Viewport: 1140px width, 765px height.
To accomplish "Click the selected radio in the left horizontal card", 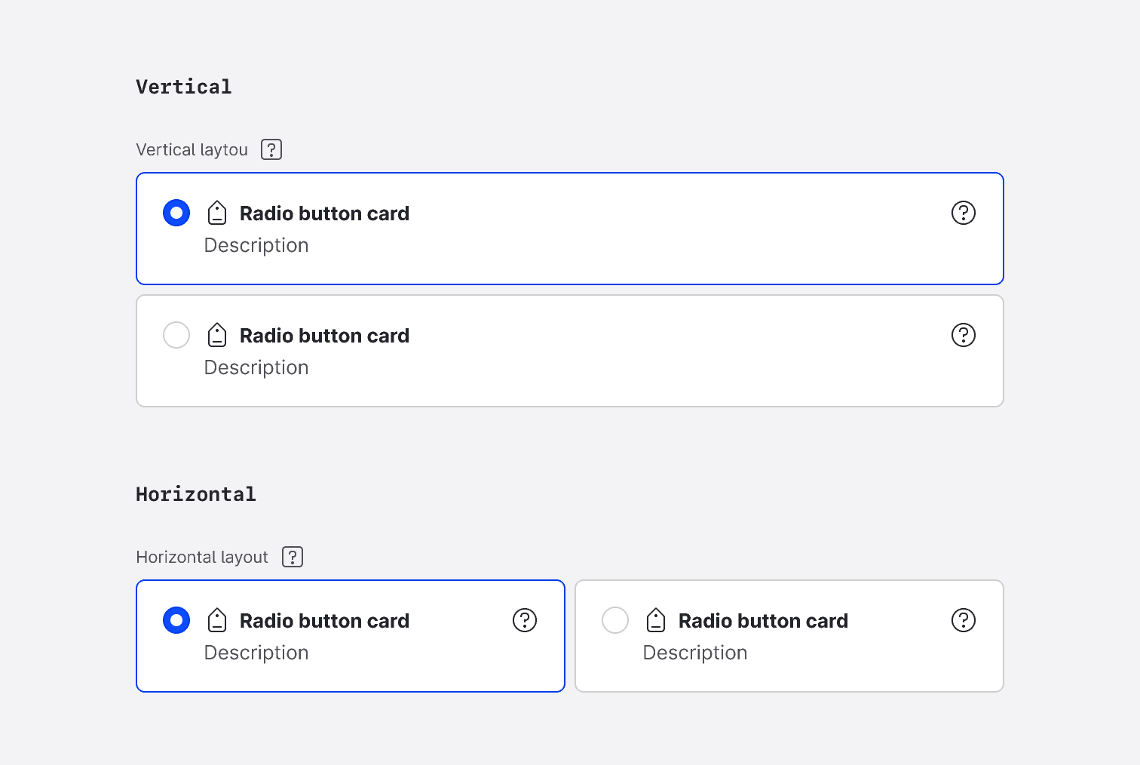I will [176, 620].
